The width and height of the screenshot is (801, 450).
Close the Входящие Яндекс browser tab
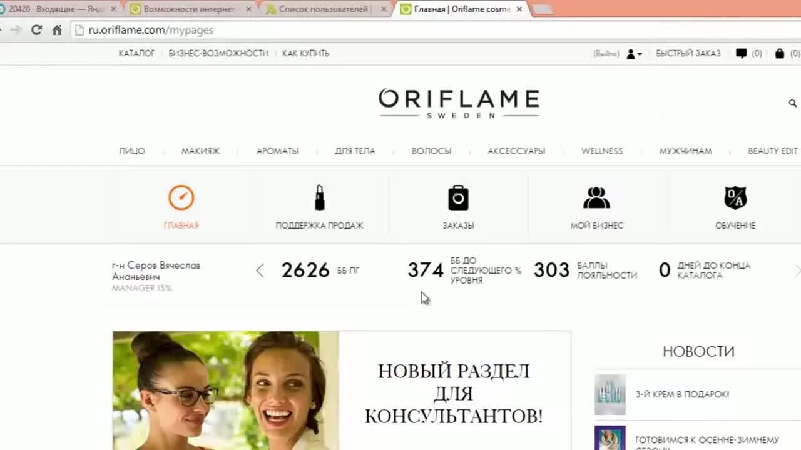pyautogui.click(x=113, y=9)
